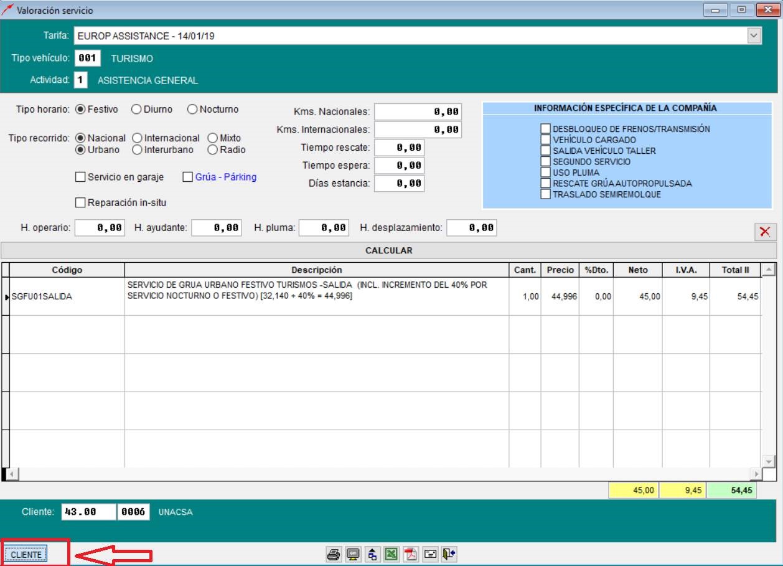Check Uso pluma
Screen dimensions: 783x566
pos(545,172)
